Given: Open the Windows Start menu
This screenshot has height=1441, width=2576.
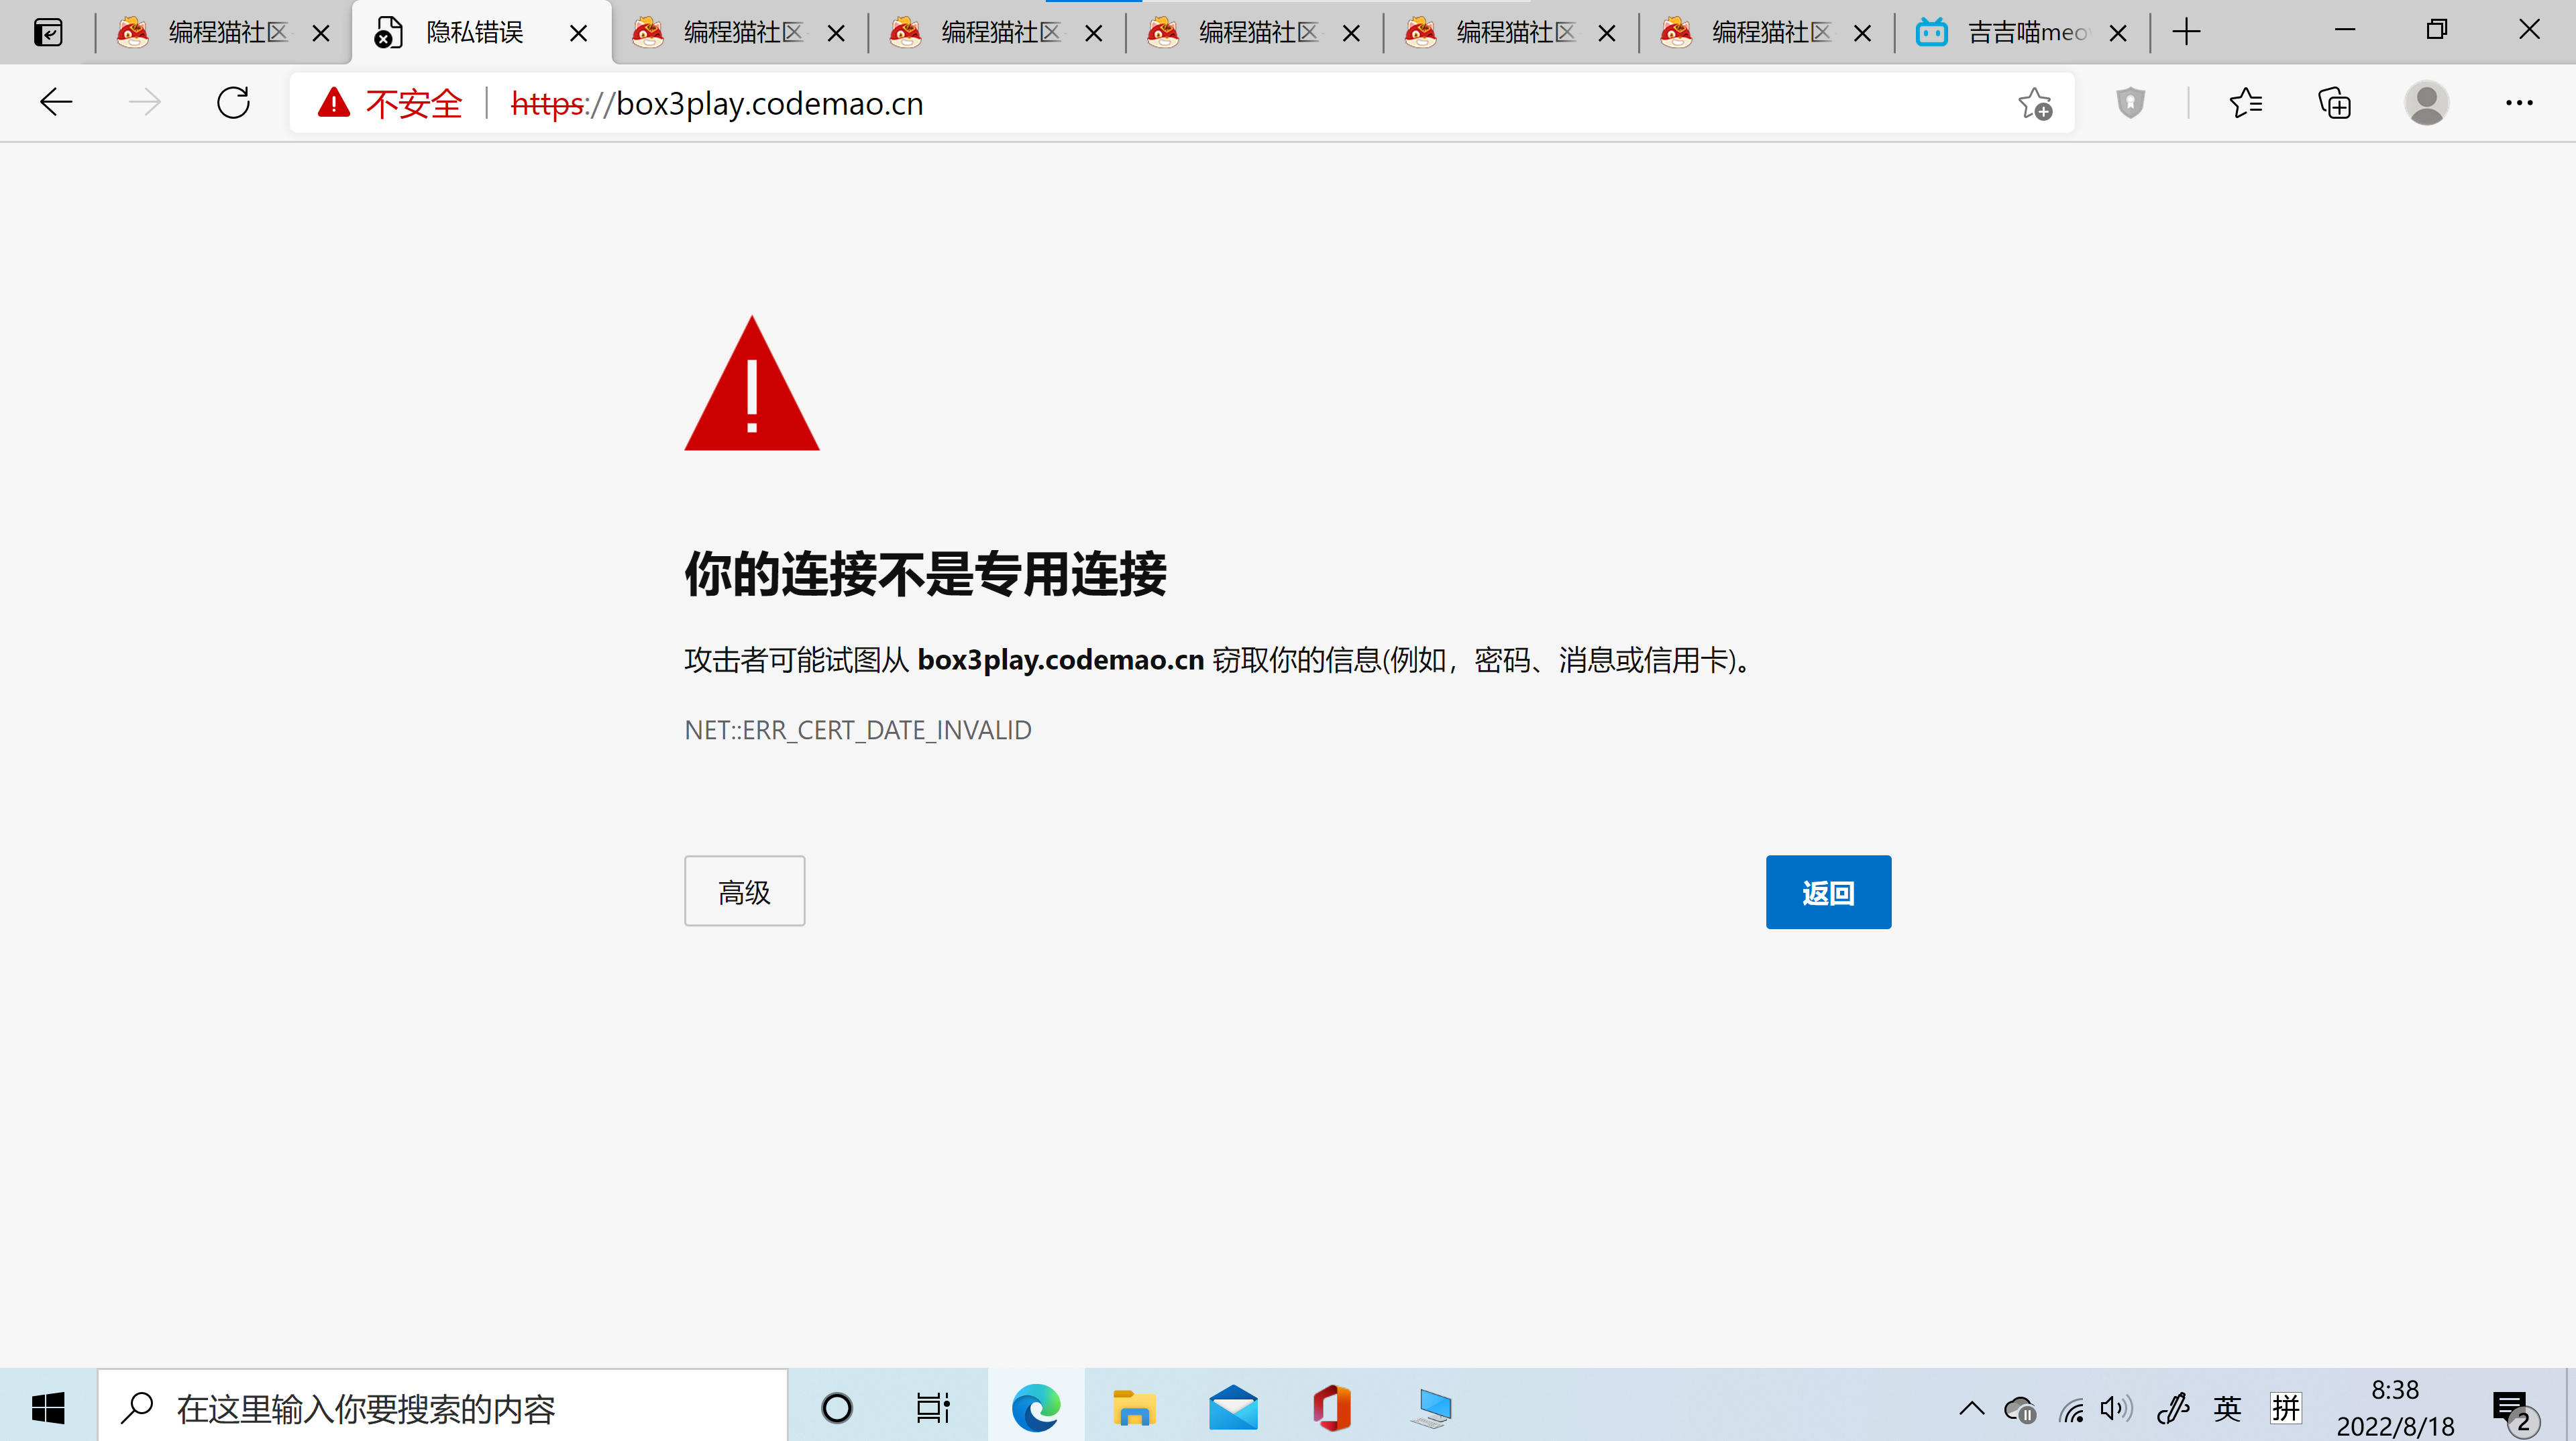Looking at the screenshot, I should (48, 1407).
